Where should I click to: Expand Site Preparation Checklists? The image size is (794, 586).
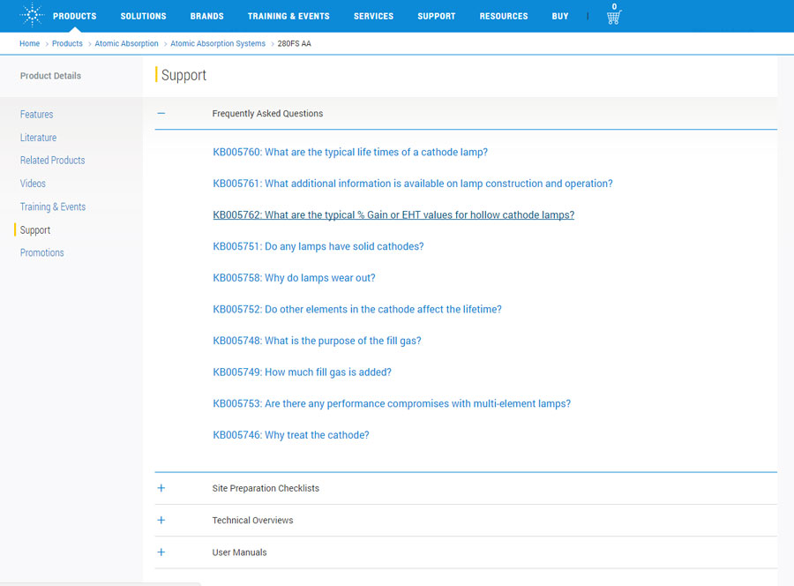[x=161, y=487]
